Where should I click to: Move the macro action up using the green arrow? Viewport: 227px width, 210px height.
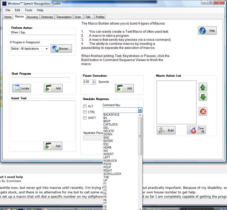tap(203, 87)
